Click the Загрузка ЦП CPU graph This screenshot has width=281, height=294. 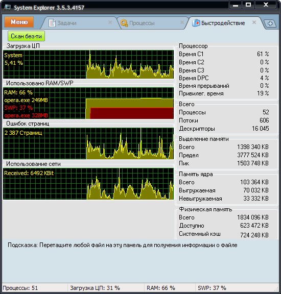tap(88, 64)
